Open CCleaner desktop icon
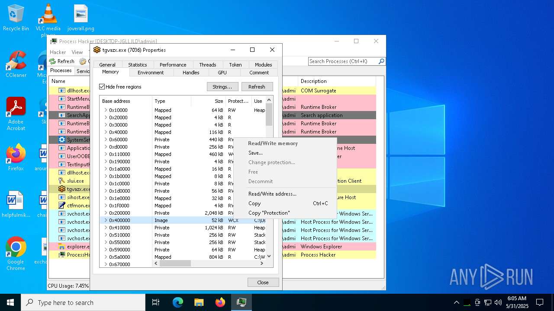This screenshot has height=311, width=554. (x=16, y=65)
